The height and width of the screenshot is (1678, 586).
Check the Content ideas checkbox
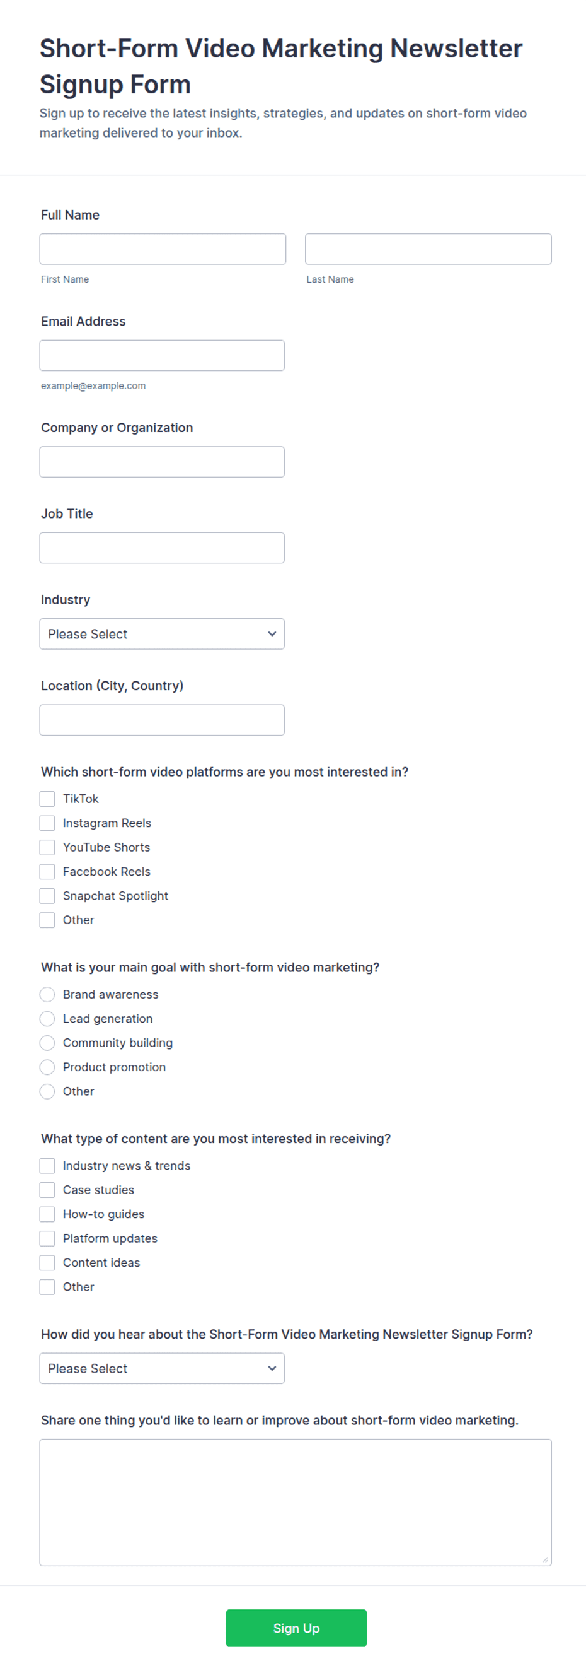coord(47,1262)
